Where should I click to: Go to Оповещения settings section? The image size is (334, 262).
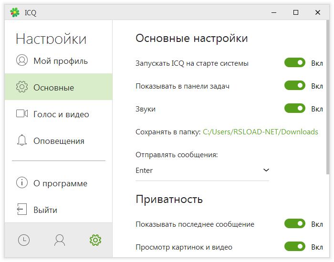point(59,141)
